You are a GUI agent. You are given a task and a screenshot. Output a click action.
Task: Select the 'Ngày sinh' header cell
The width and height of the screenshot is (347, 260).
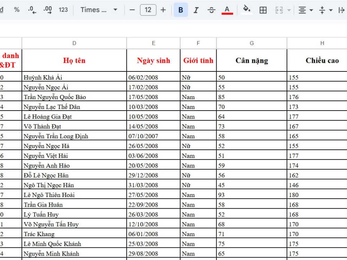tap(153, 60)
